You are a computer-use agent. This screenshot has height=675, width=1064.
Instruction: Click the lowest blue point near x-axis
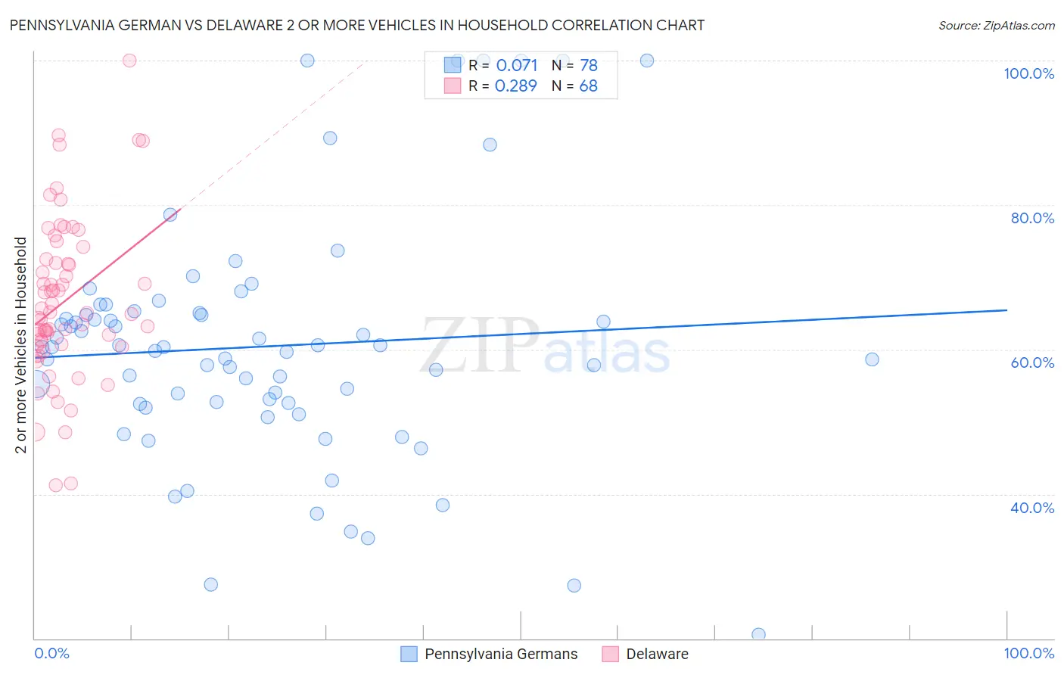pos(758,635)
